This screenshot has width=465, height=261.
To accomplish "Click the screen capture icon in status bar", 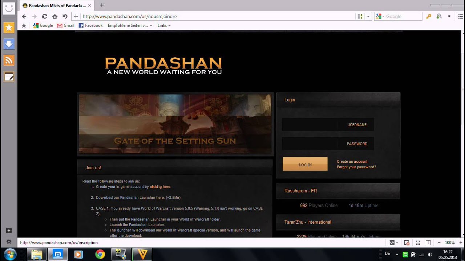I will pyautogui.click(x=407, y=243).
